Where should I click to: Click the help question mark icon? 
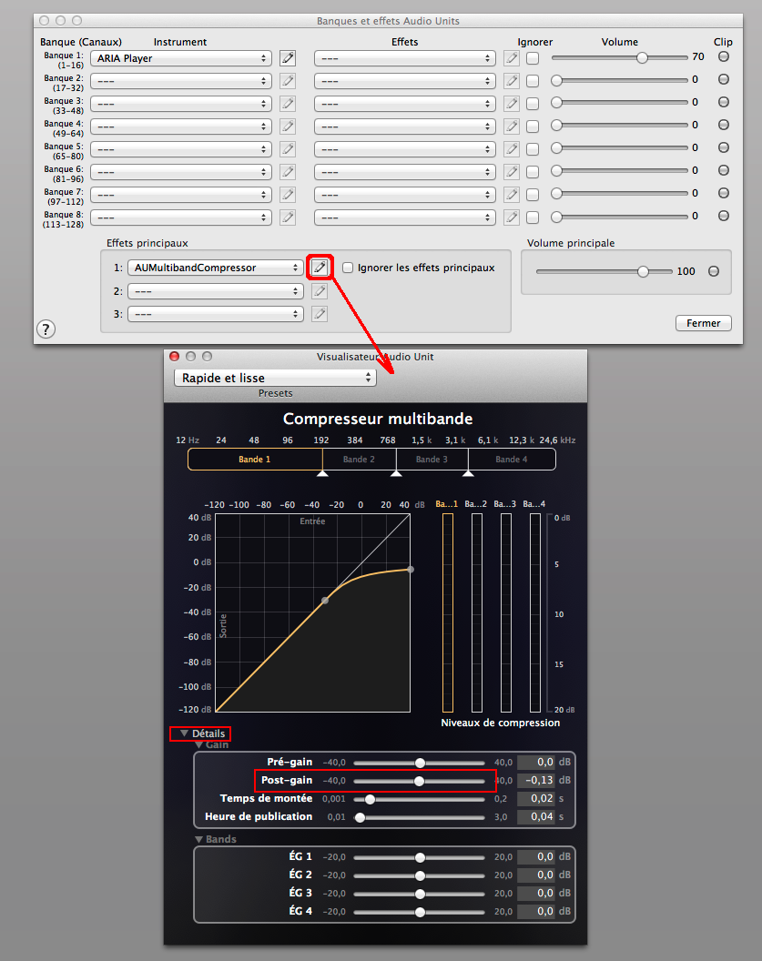46,329
